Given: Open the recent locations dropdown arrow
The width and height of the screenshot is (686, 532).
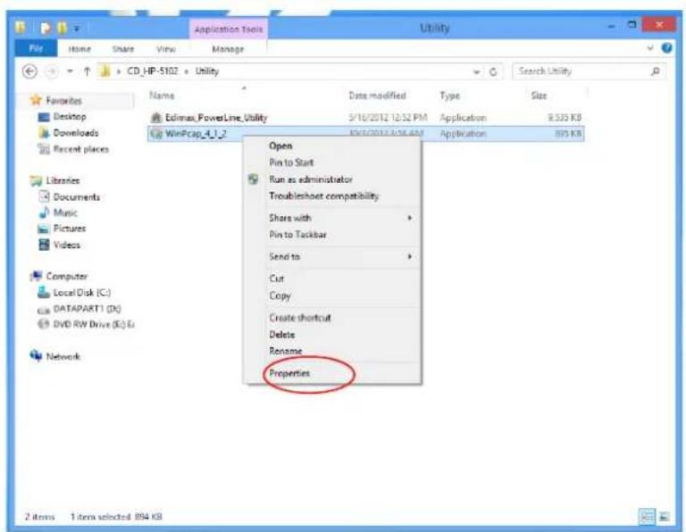Looking at the screenshot, I should [70, 71].
